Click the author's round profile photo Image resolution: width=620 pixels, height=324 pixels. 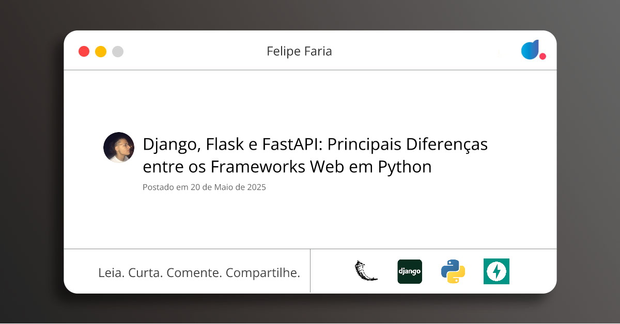pyautogui.click(x=119, y=148)
